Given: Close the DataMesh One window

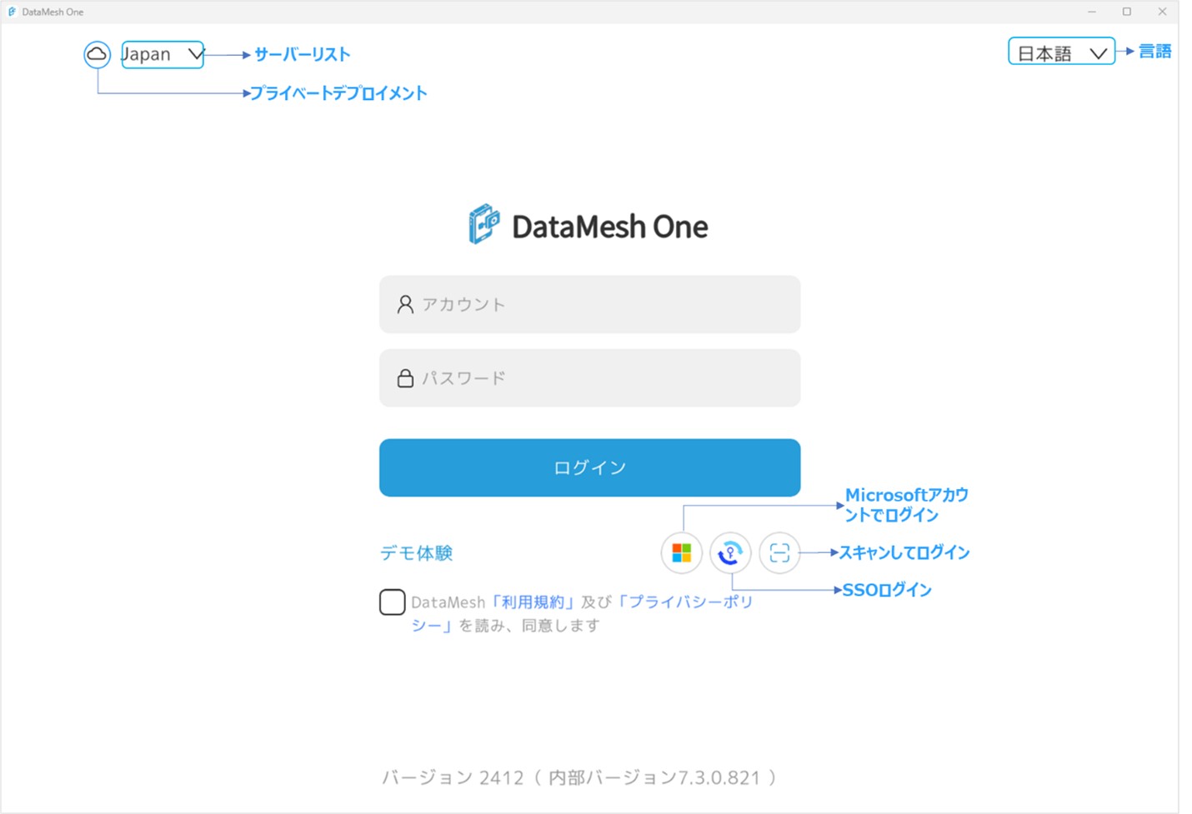Looking at the screenshot, I should (x=1162, y=12).
